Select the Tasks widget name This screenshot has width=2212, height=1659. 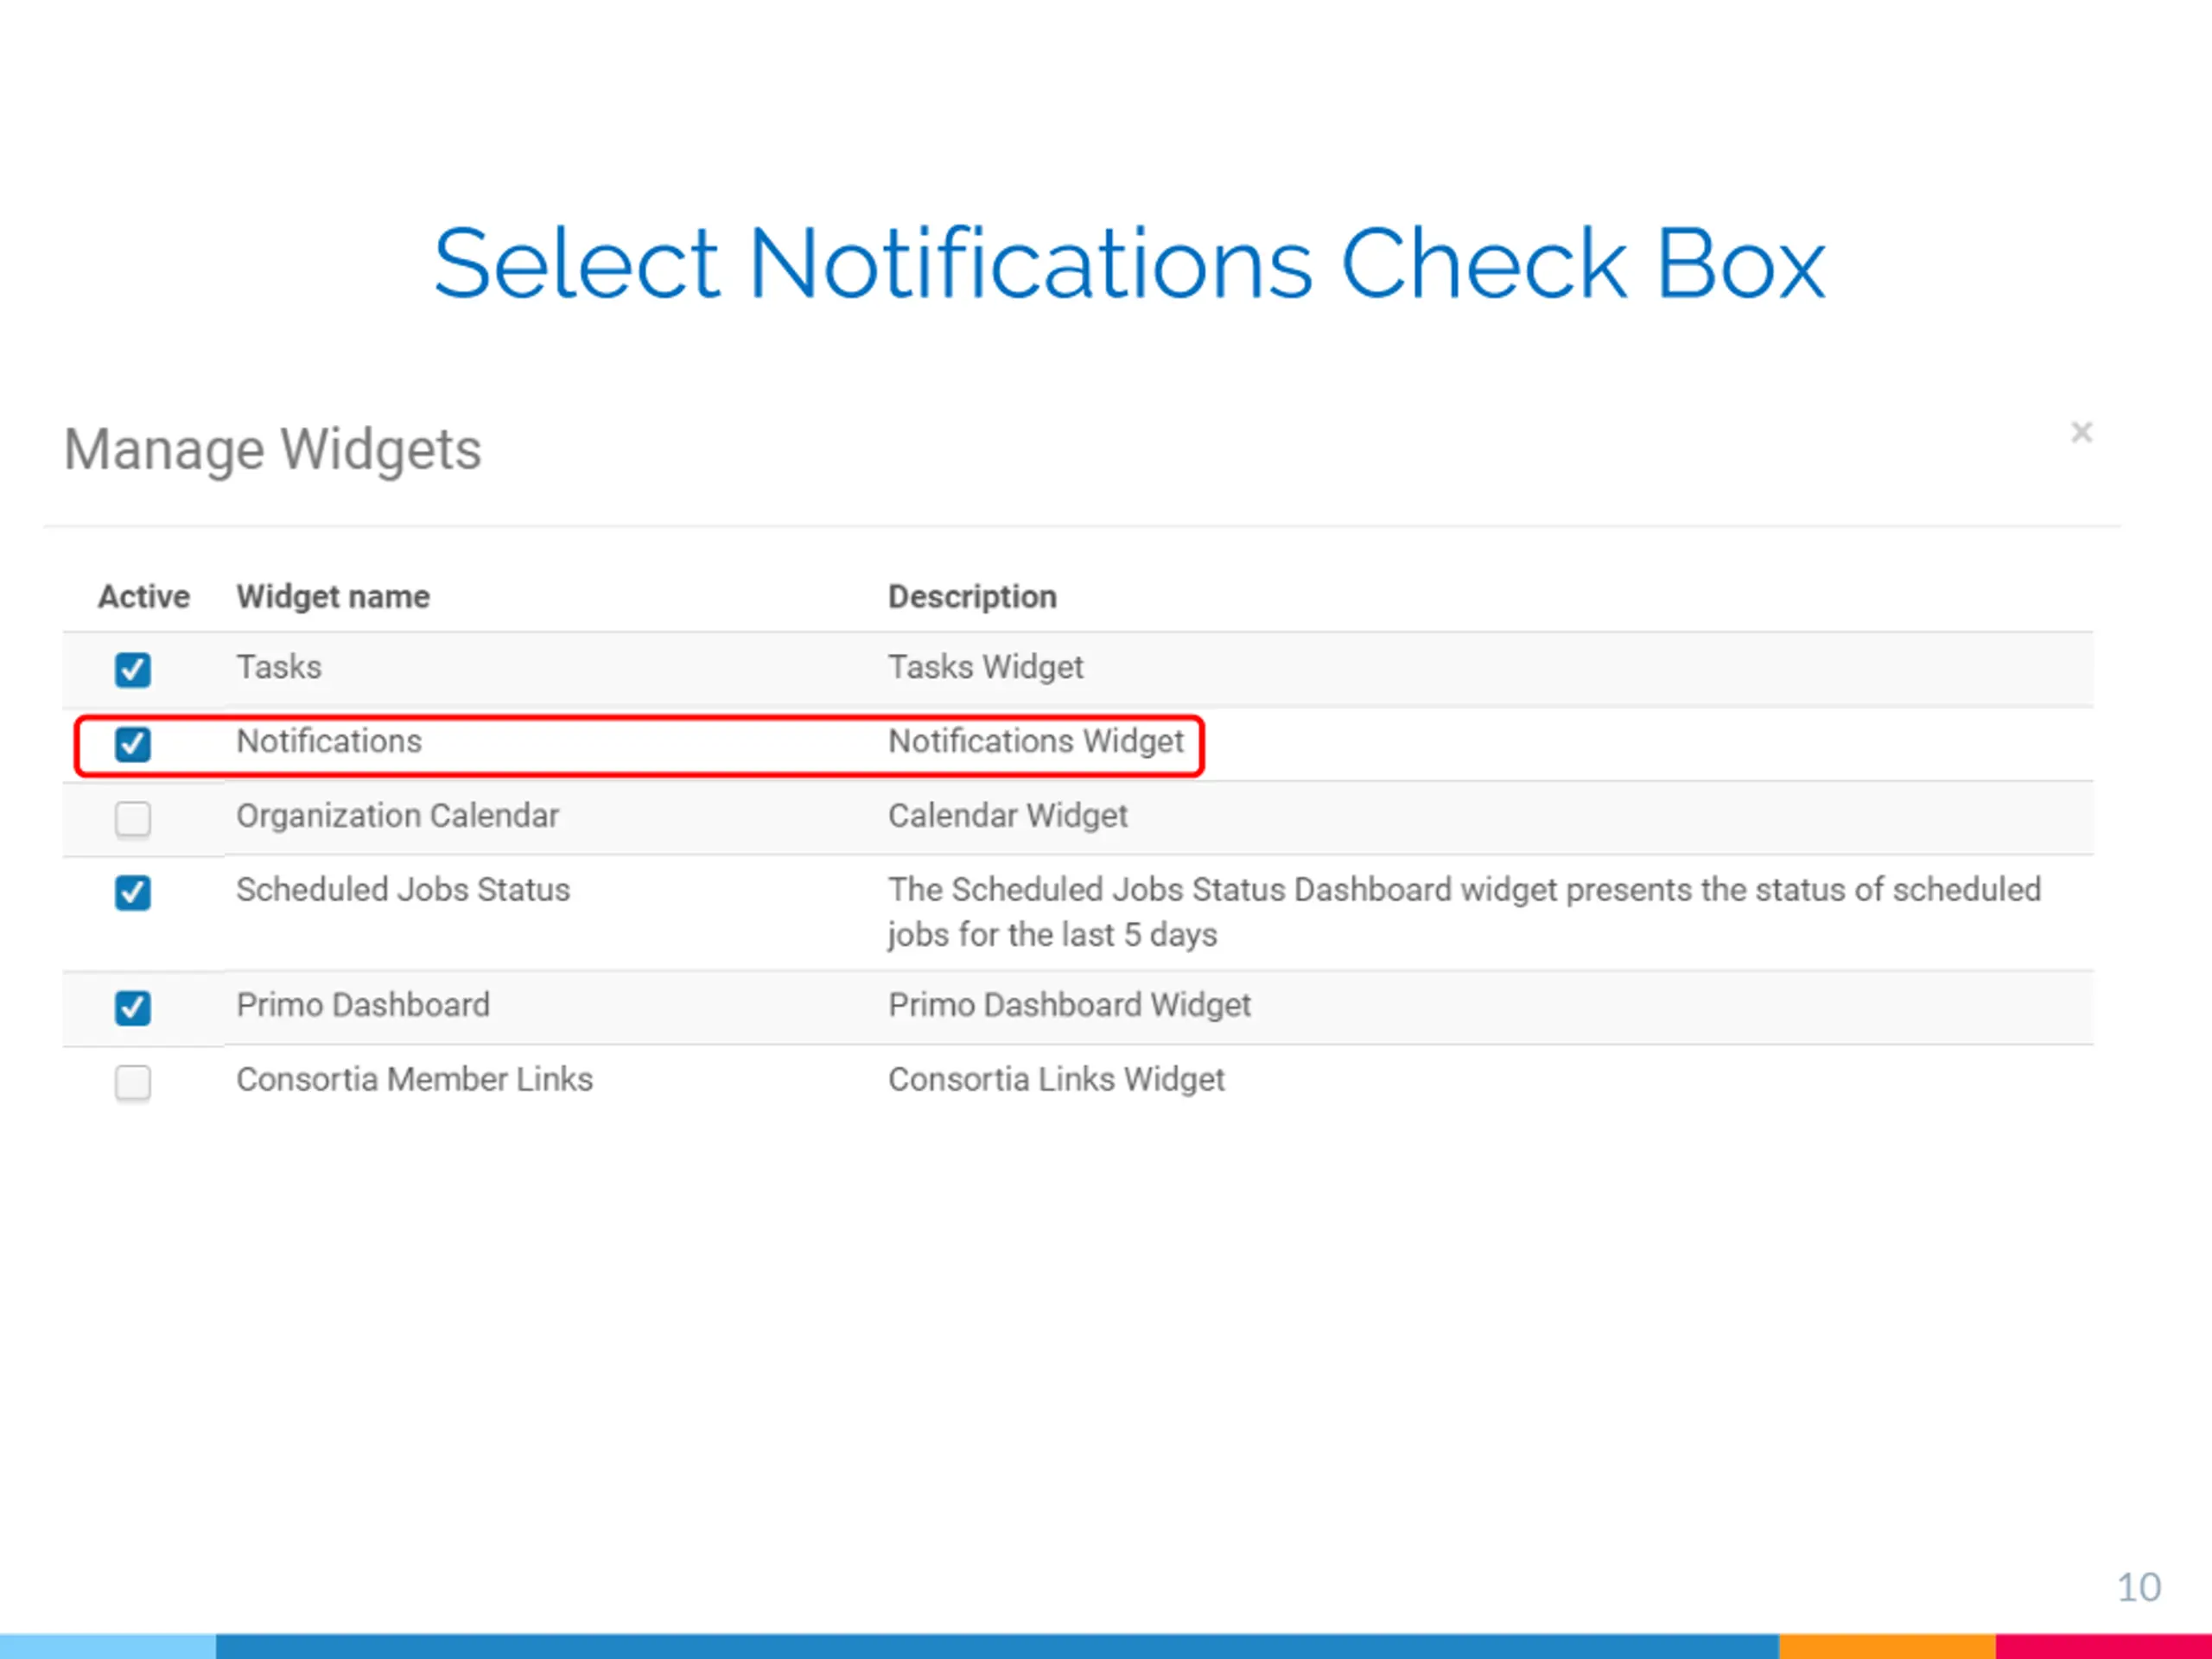279,667
